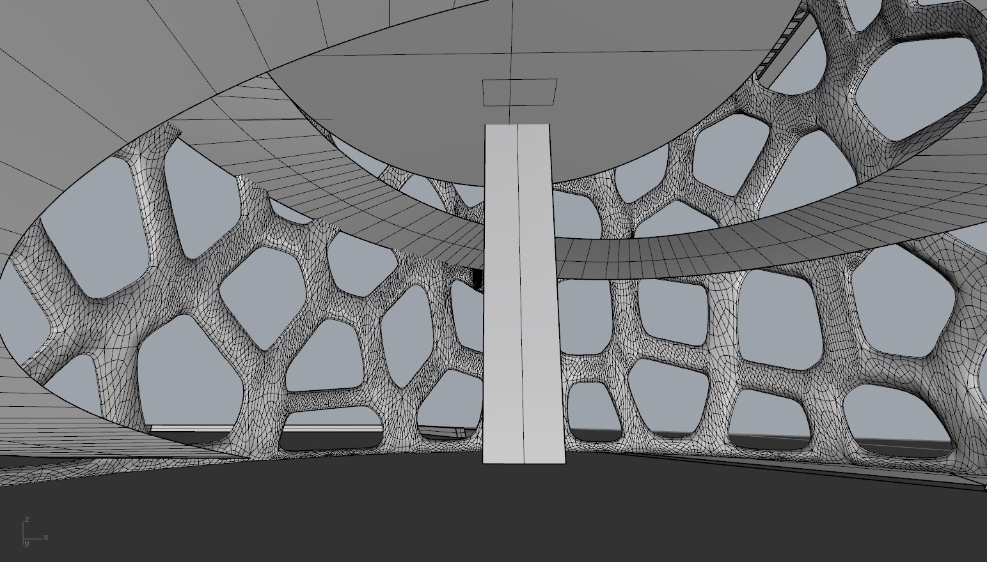Viewport: 987px width, 562px height.
Task: Click the world axes icon
Action: point(34,532)
